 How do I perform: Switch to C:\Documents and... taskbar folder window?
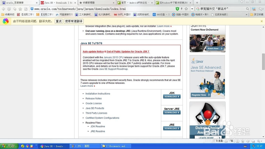[x=117, y=146]
